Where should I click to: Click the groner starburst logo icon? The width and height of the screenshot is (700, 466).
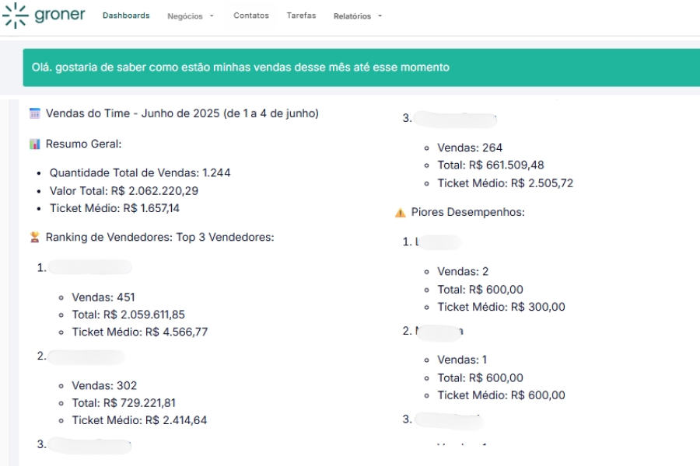pos(15,16)
